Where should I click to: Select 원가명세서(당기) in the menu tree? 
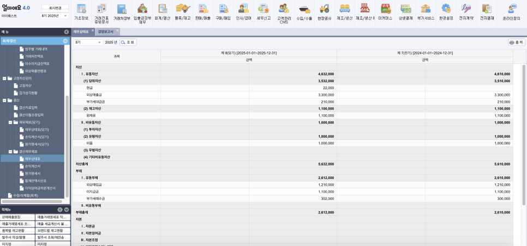coord(37,144)
